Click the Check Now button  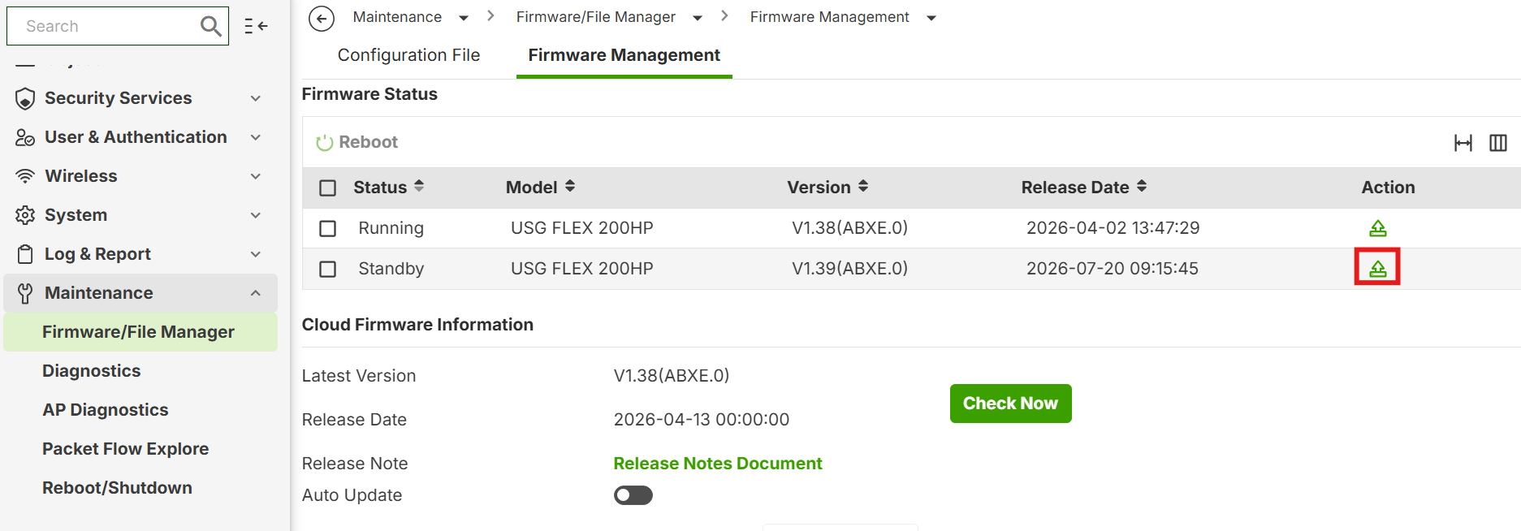[x=1010, y=404]
